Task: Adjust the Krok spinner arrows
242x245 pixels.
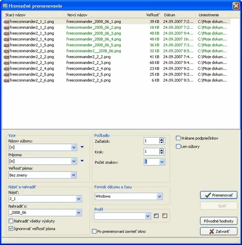Action: click(x=161, y=152)
